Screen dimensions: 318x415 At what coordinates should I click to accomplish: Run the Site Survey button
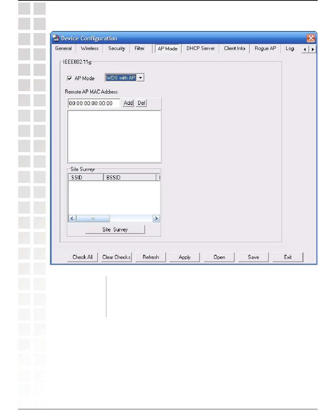115,229
